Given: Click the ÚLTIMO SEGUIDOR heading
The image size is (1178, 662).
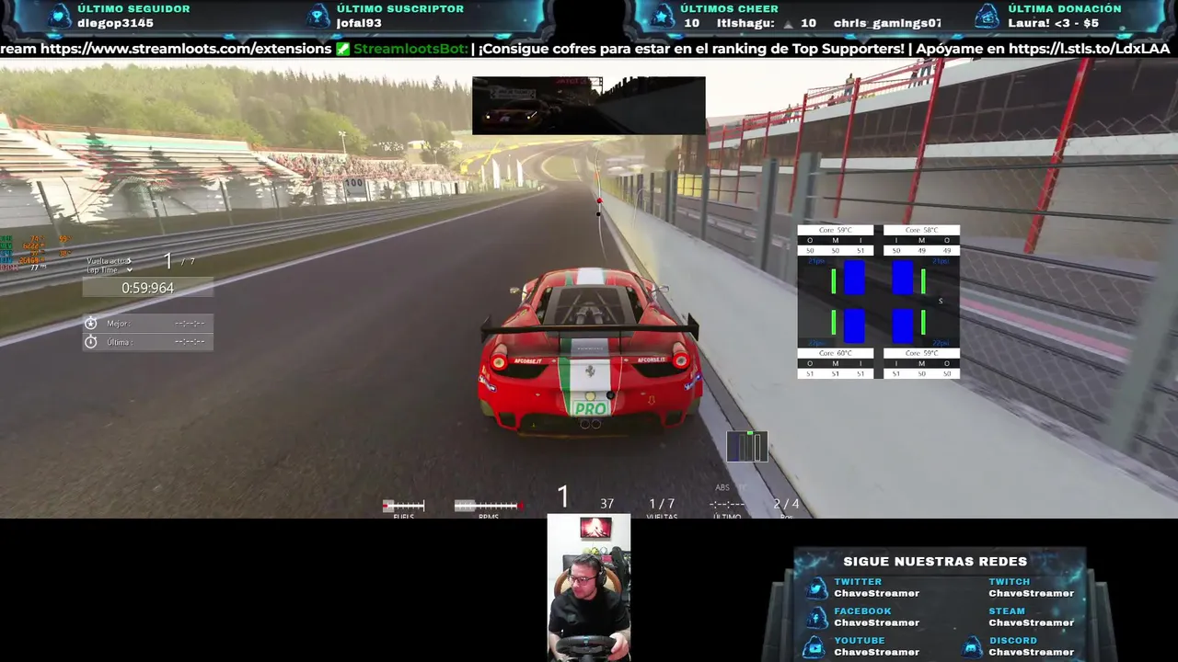Looking at the screenshot, I should [133, 8].
